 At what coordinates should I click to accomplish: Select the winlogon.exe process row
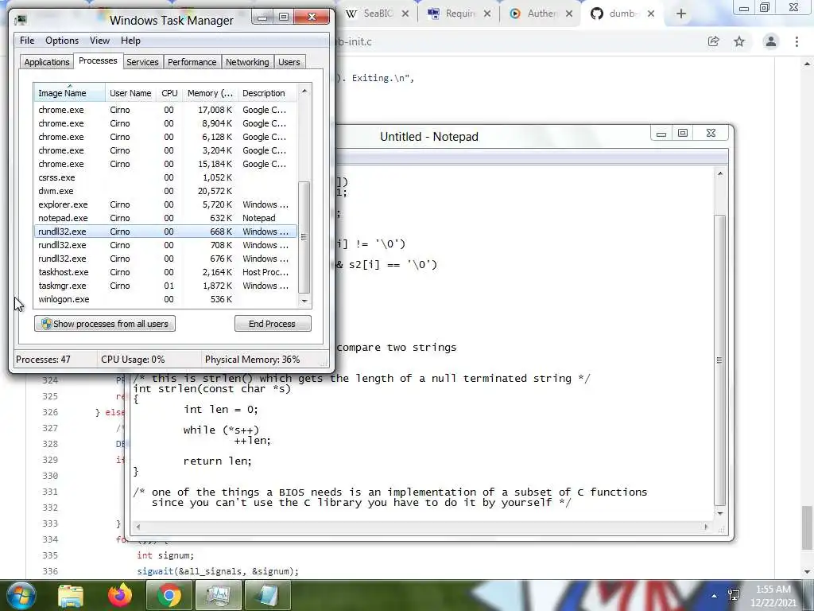click(165, 299)
